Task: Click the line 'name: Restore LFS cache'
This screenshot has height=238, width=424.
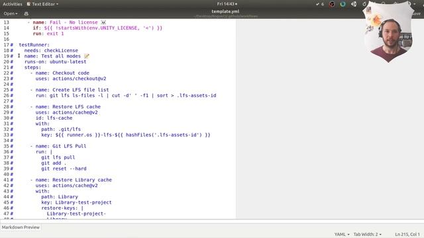Action: pos(68,107)
